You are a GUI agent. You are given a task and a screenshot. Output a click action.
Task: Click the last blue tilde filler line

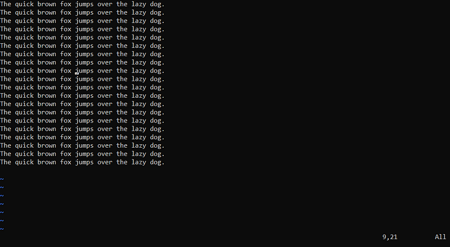[x=2, y=229]
